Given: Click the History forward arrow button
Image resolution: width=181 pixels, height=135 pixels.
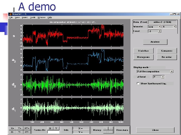Looking at the screenshot, I should 111,128.
